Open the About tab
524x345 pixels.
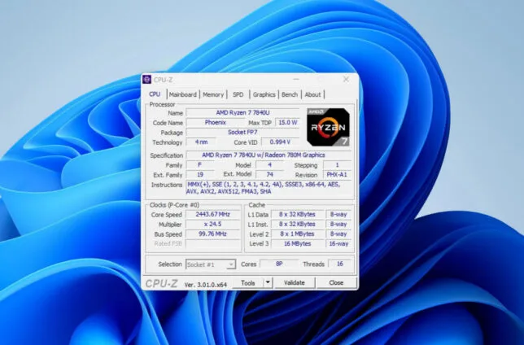coord(312,94)
